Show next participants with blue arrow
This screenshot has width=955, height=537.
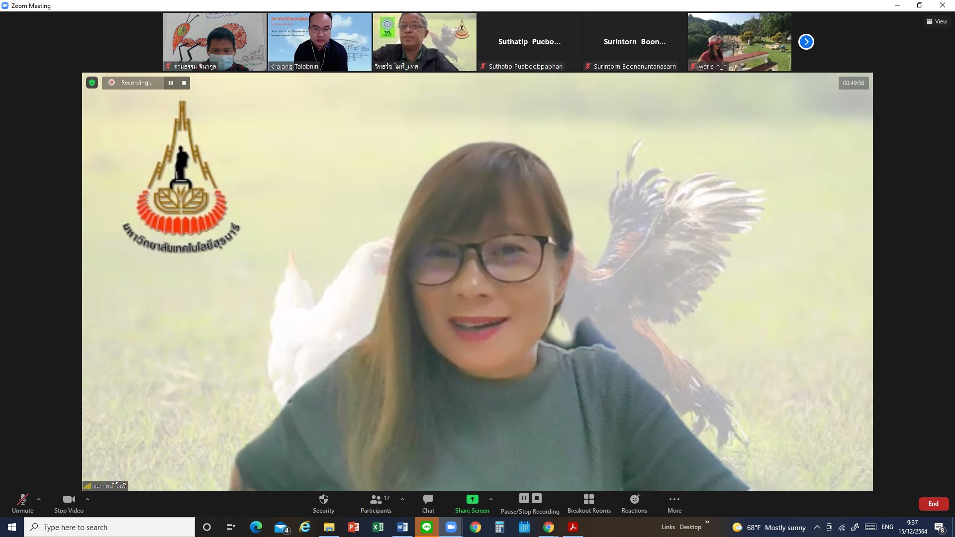(x=806, y=42)
